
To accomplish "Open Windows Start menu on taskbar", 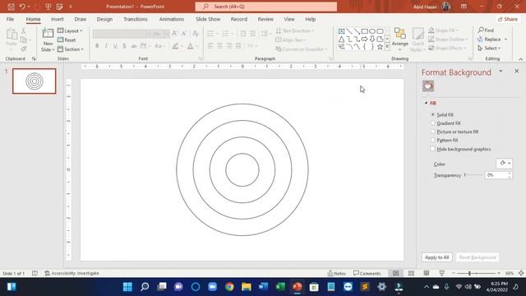I will [x=127, y=287].
